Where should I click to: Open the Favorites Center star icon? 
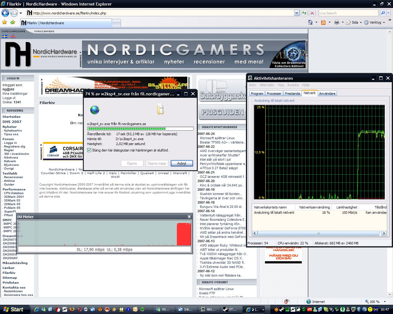(4, 22)
